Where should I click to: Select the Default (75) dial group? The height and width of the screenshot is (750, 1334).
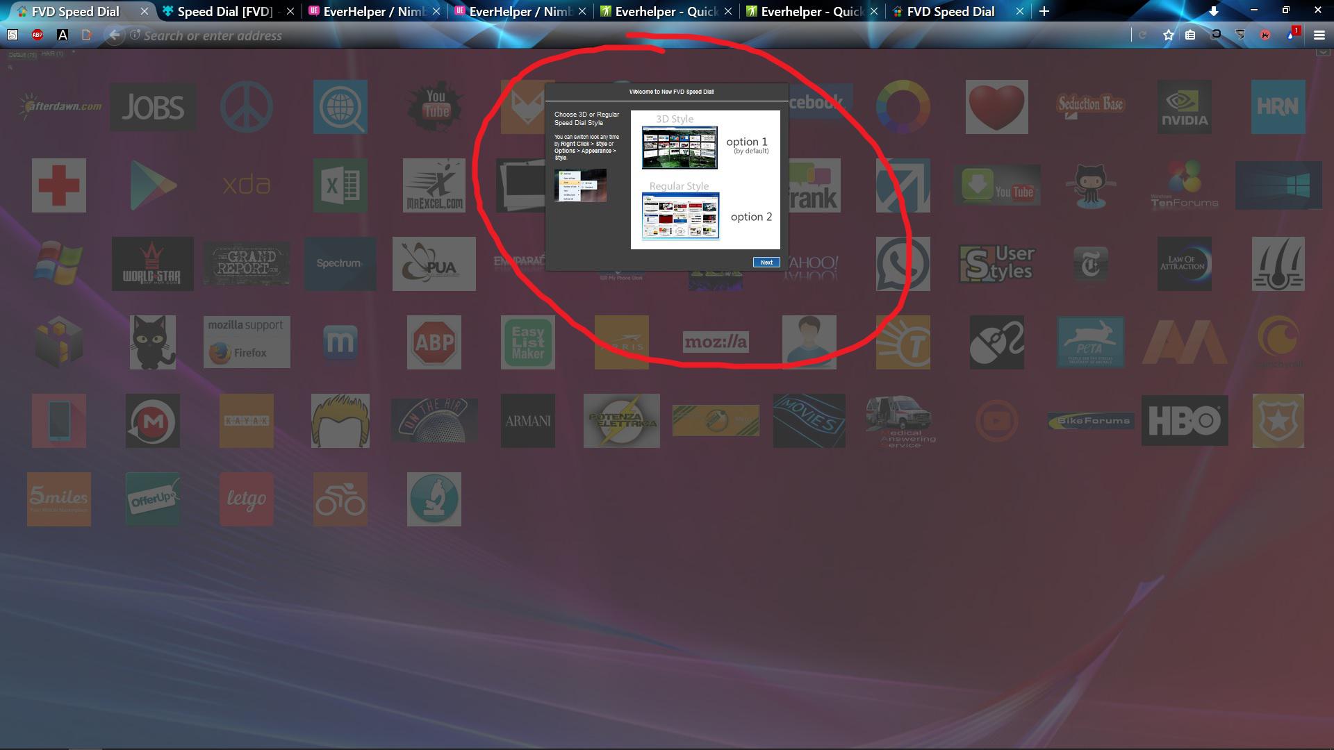tap(22, 55)
